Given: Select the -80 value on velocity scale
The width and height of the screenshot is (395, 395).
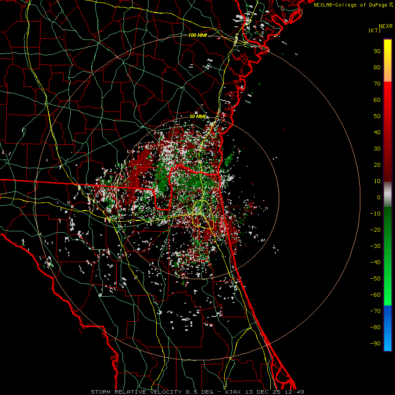Looking at the screenshot, I should (375, 327).
